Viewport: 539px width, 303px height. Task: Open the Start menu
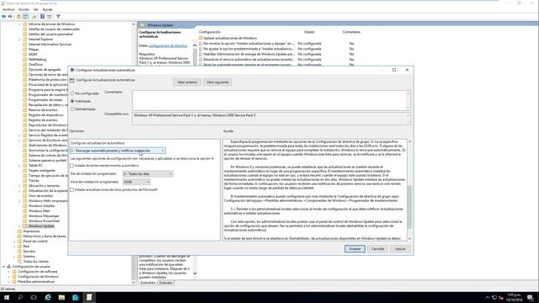point(7,297)
